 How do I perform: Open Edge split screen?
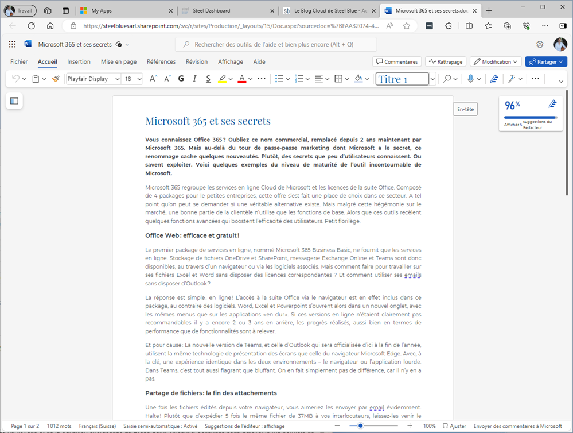coord(469,26)
